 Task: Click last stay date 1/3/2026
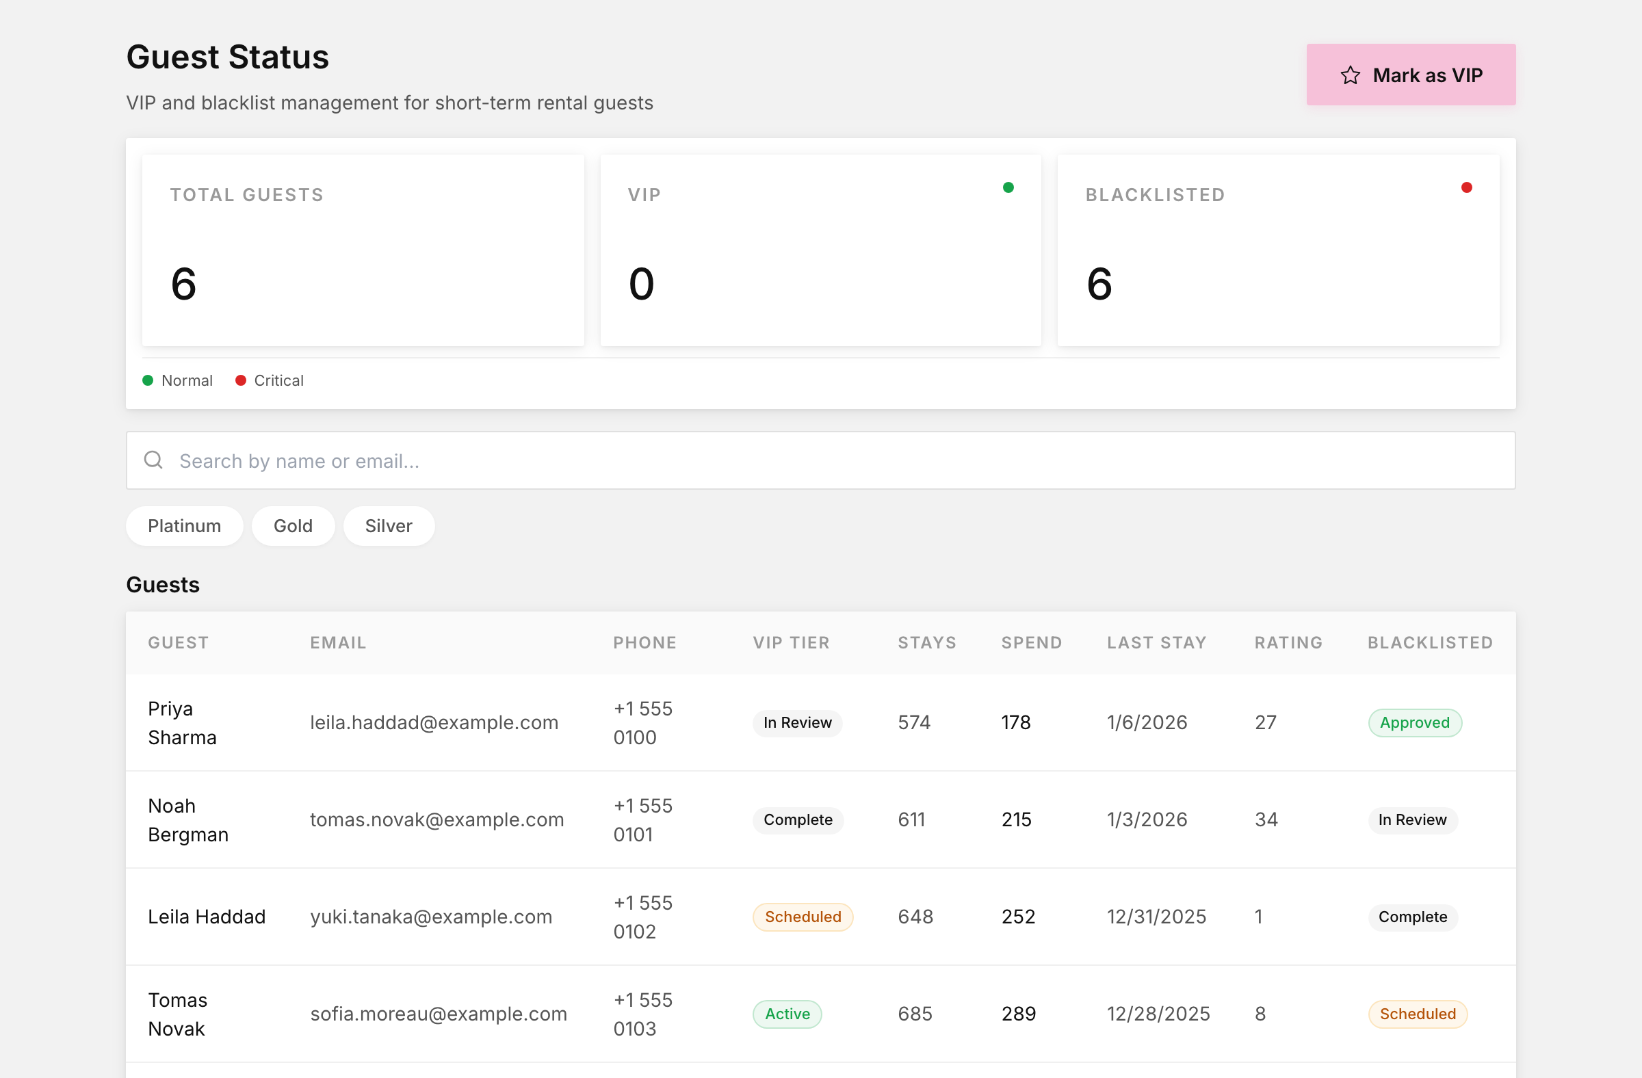tap(1147, 820)
